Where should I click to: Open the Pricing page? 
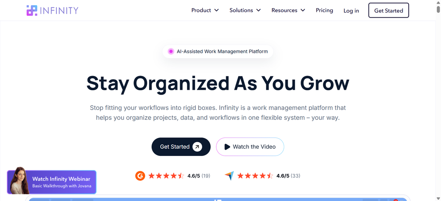pyautogui.click(x=324, y=10)
